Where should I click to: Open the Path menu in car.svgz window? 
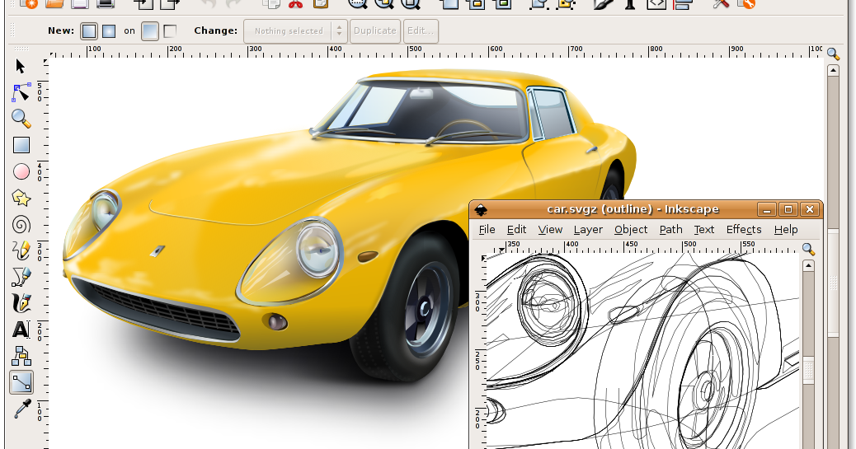671,230
